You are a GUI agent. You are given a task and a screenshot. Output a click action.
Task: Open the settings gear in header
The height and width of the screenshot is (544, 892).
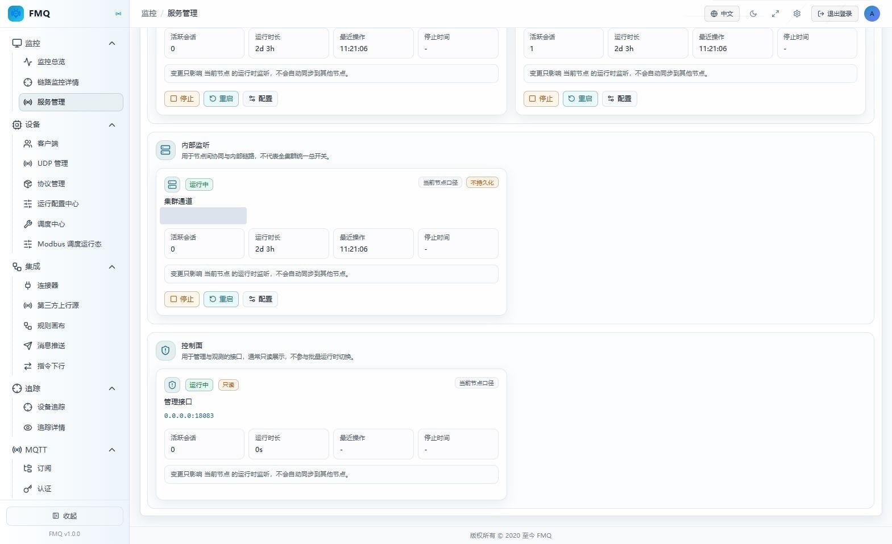(796, 14)
